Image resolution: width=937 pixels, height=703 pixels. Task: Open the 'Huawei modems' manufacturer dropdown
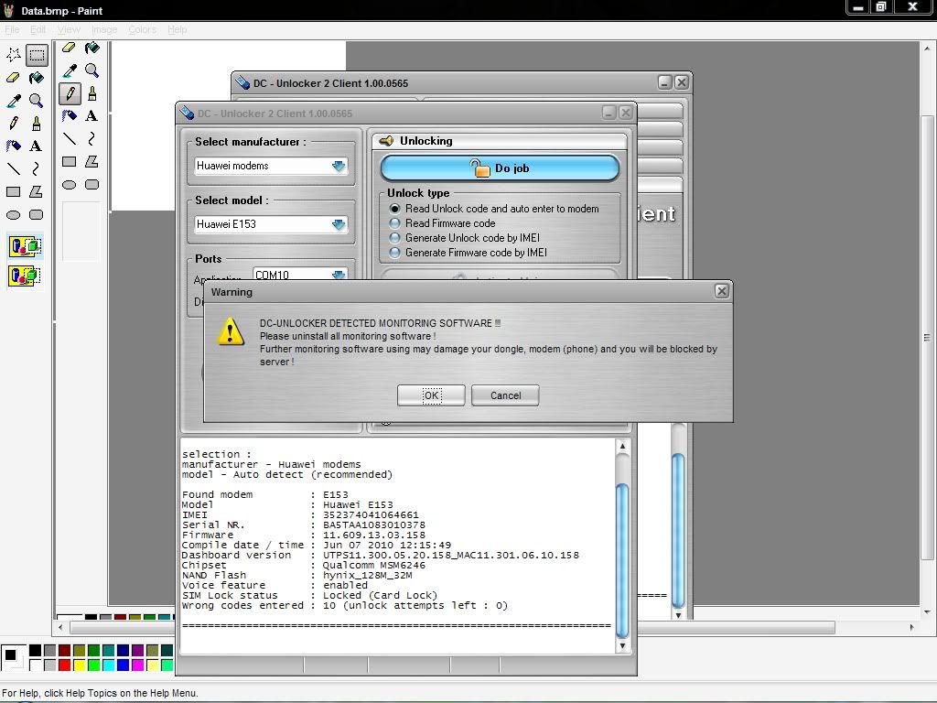click(339, 166)
